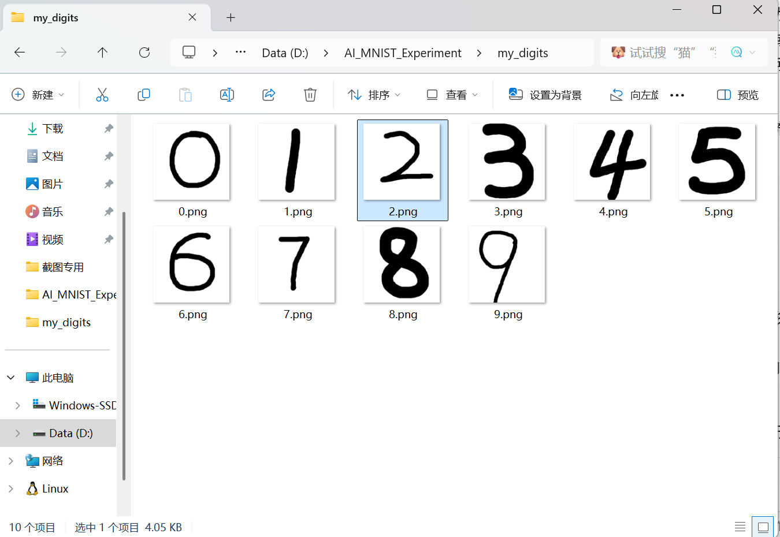Open the address bar ellipsis for hidden path levels

click(241, 53)
